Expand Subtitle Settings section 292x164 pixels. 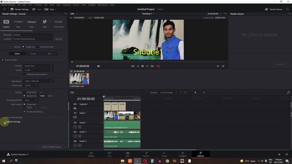[x=12, y=122]
